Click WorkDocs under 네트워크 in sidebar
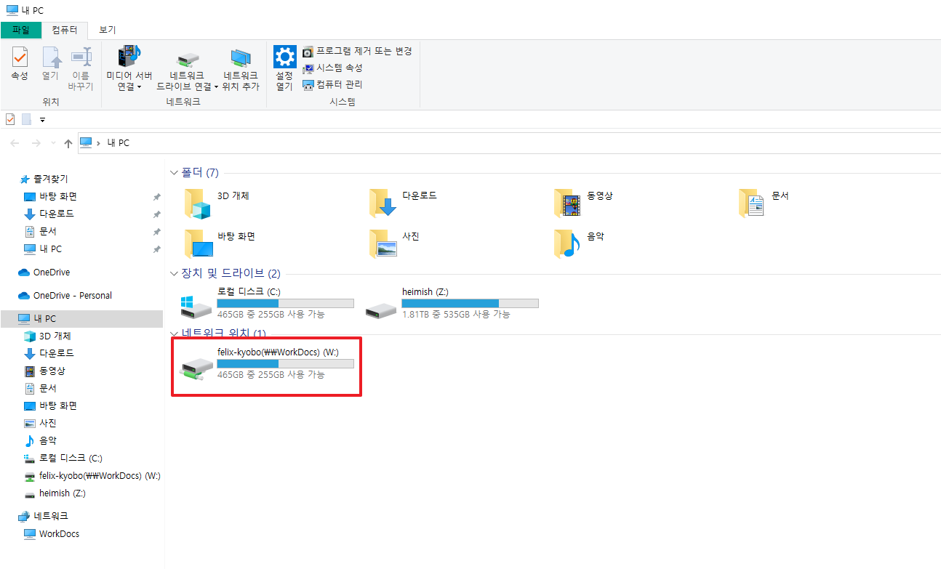 (x=59, y=533)
